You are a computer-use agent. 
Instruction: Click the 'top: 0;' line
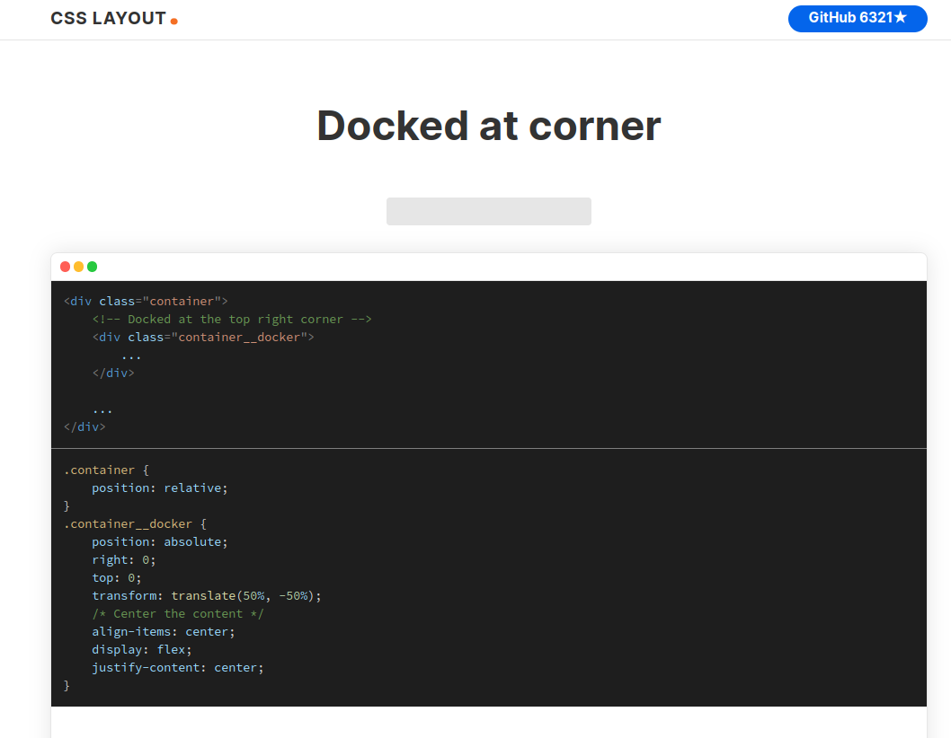point(117,578)
